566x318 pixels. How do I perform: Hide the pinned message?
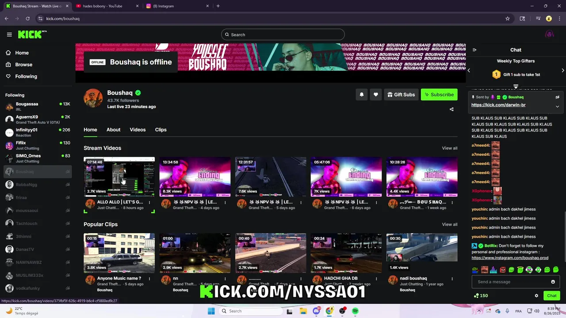click(557, 97)
